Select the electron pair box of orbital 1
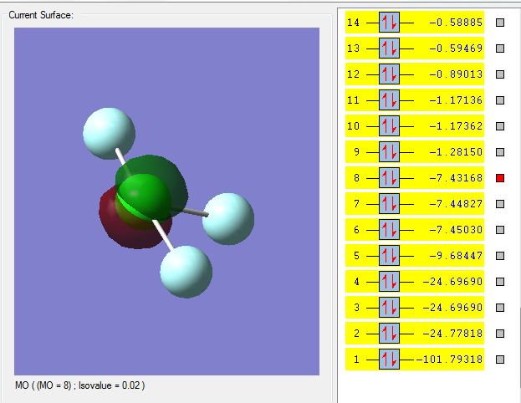Image resolution: width=521 pixels, height=403 pixels. tap(390, 360)
